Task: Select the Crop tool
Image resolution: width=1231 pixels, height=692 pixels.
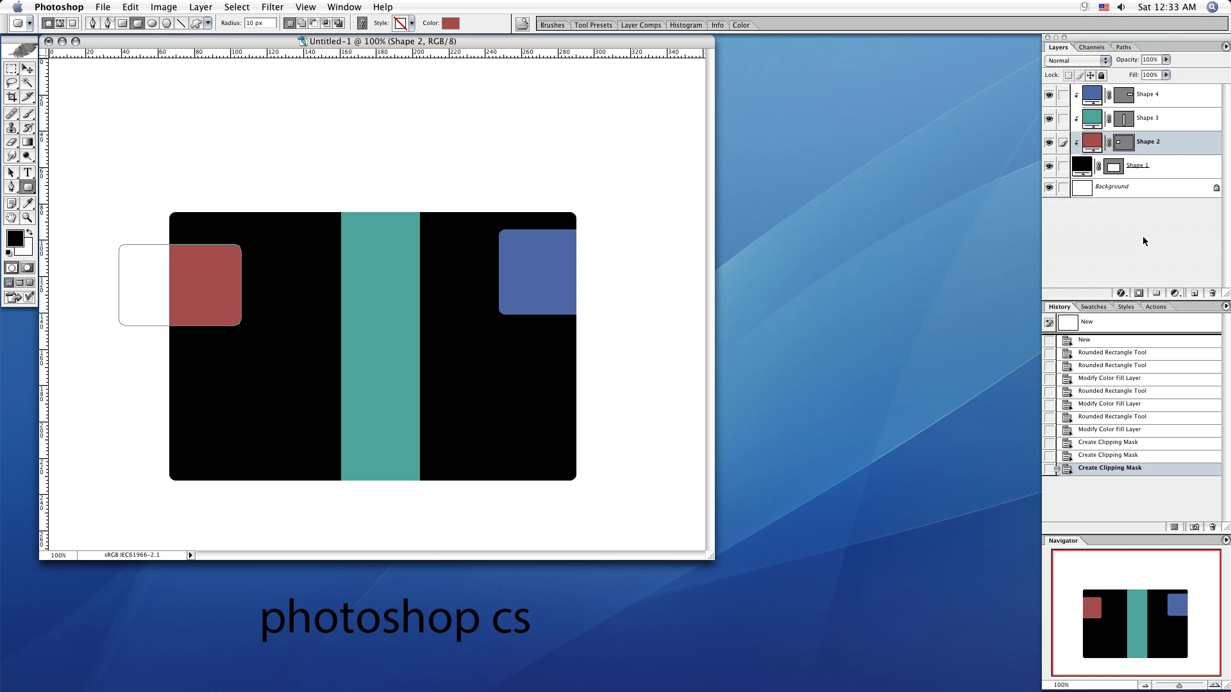Action: pyautogui.click(x=12, y=97)
